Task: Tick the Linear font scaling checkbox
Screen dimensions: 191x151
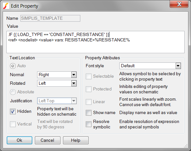Action: [x=89, y=102]
